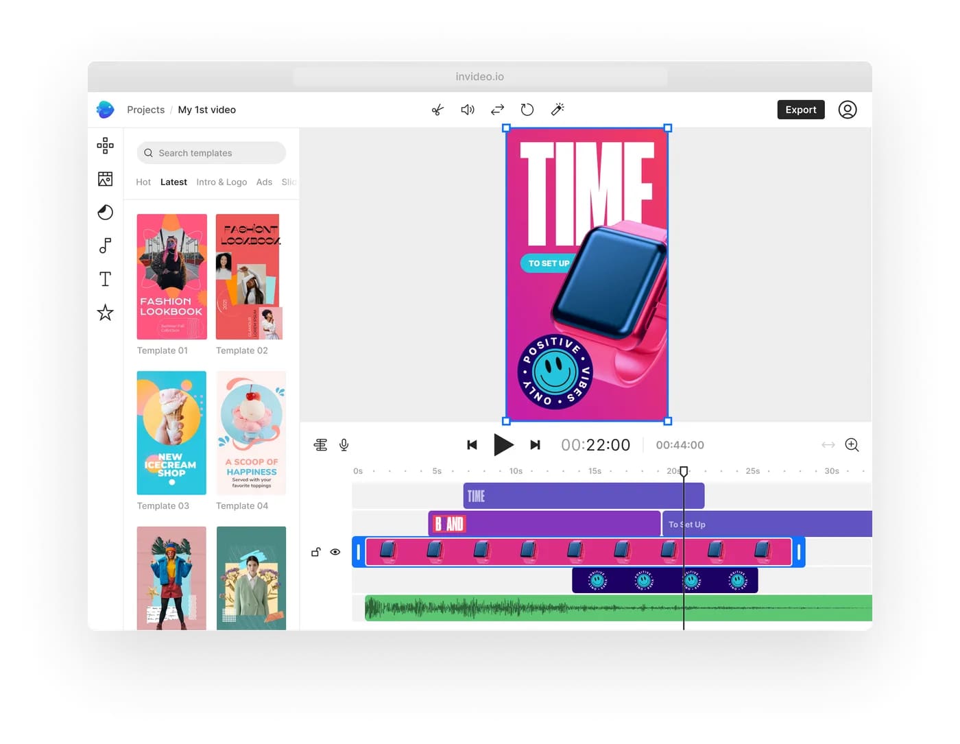Open the Text tool sidebar icon
This screenshot has height=744, width=960.
tap(105, 279)
